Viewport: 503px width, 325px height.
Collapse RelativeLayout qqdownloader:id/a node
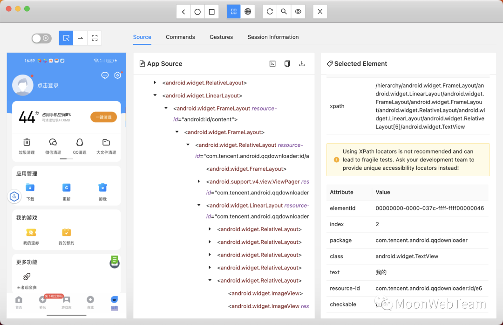188,145
